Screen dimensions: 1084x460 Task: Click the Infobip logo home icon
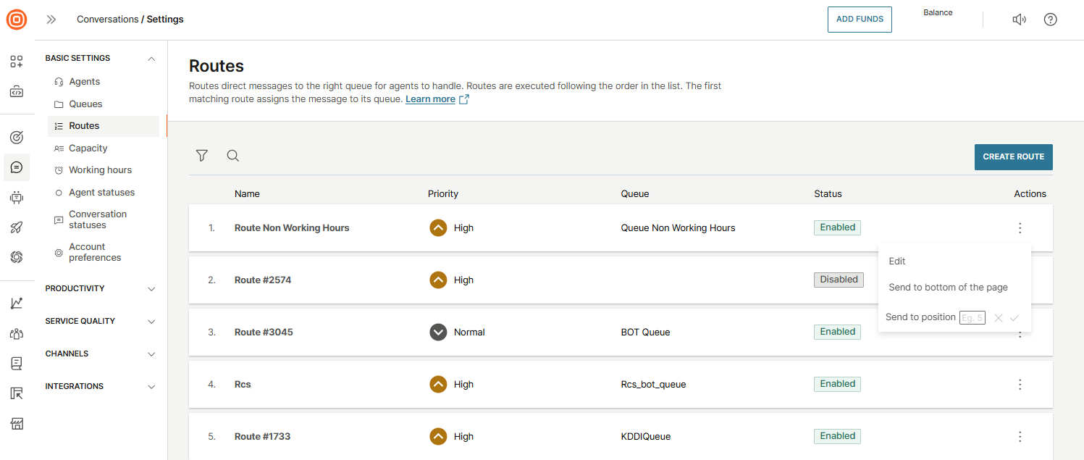click(17, 20)
